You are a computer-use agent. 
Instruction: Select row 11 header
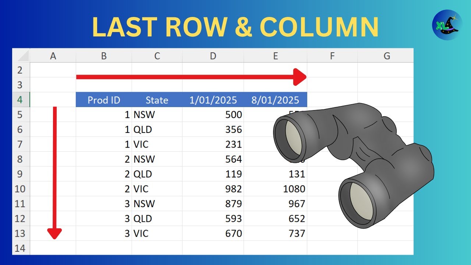(x=21, y=204)
